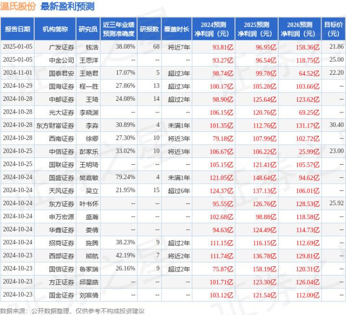The image size is (346, 315).
Task: Click researcher name 叶书怀
Action: pyautogui.click(x=89, y=204)
